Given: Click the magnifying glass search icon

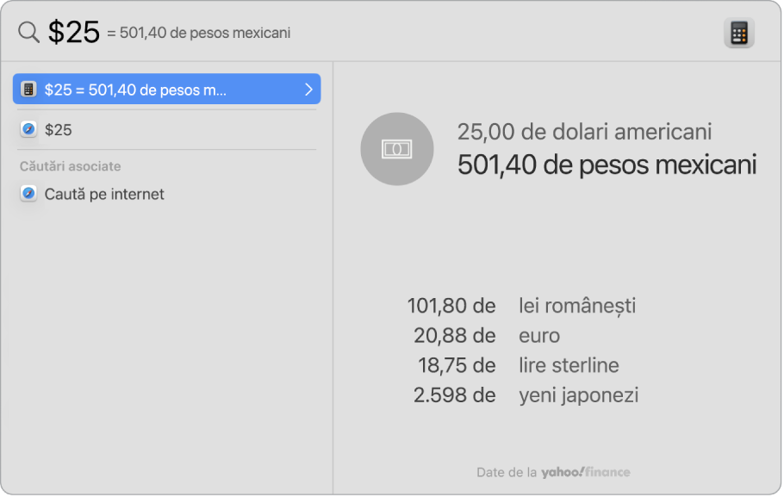Looking at the screenshot, I should tap(28, 32).
